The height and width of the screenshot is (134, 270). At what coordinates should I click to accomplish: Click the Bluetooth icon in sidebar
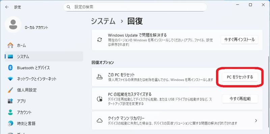(x=10, y=68)
